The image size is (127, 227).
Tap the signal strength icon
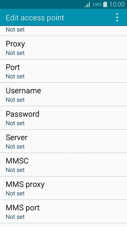click(87, 5)
